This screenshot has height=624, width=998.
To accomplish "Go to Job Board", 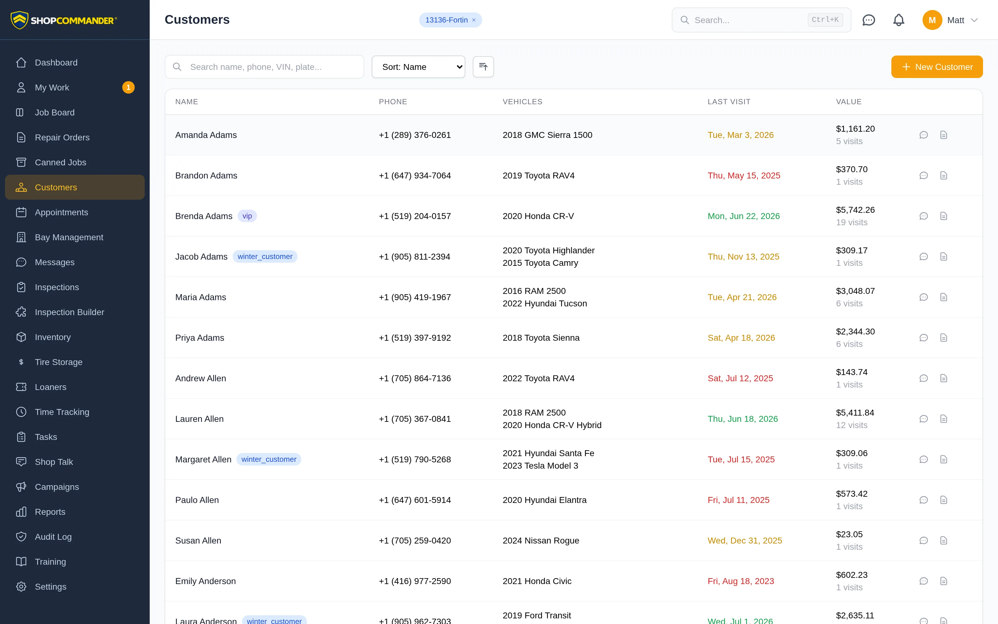I will pyautogui.click(x=75, y=112).
